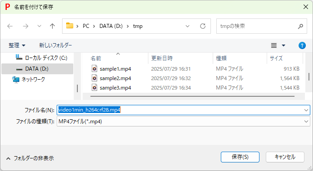Screen dimensions: 313x171
Task: Open the recent locations chevron dropdown
Action: 39,26
